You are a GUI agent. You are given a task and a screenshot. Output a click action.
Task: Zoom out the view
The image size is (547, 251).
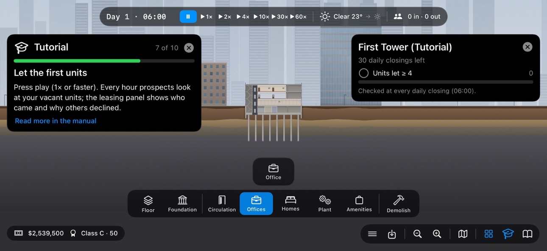[x=418, y=234]
